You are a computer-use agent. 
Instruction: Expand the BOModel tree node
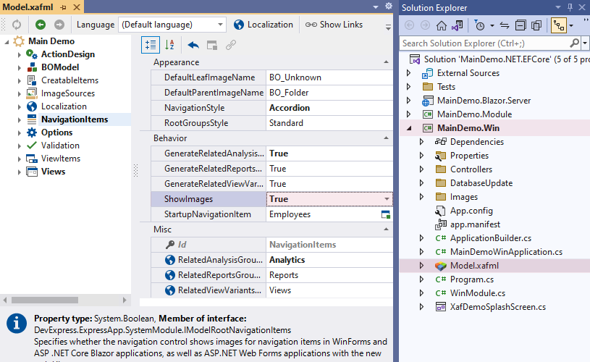[x=20, y=68]
